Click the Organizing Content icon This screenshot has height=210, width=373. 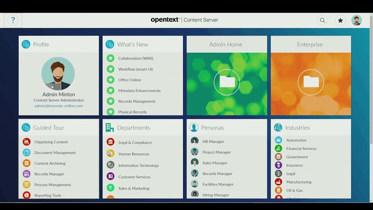[27, 142]
